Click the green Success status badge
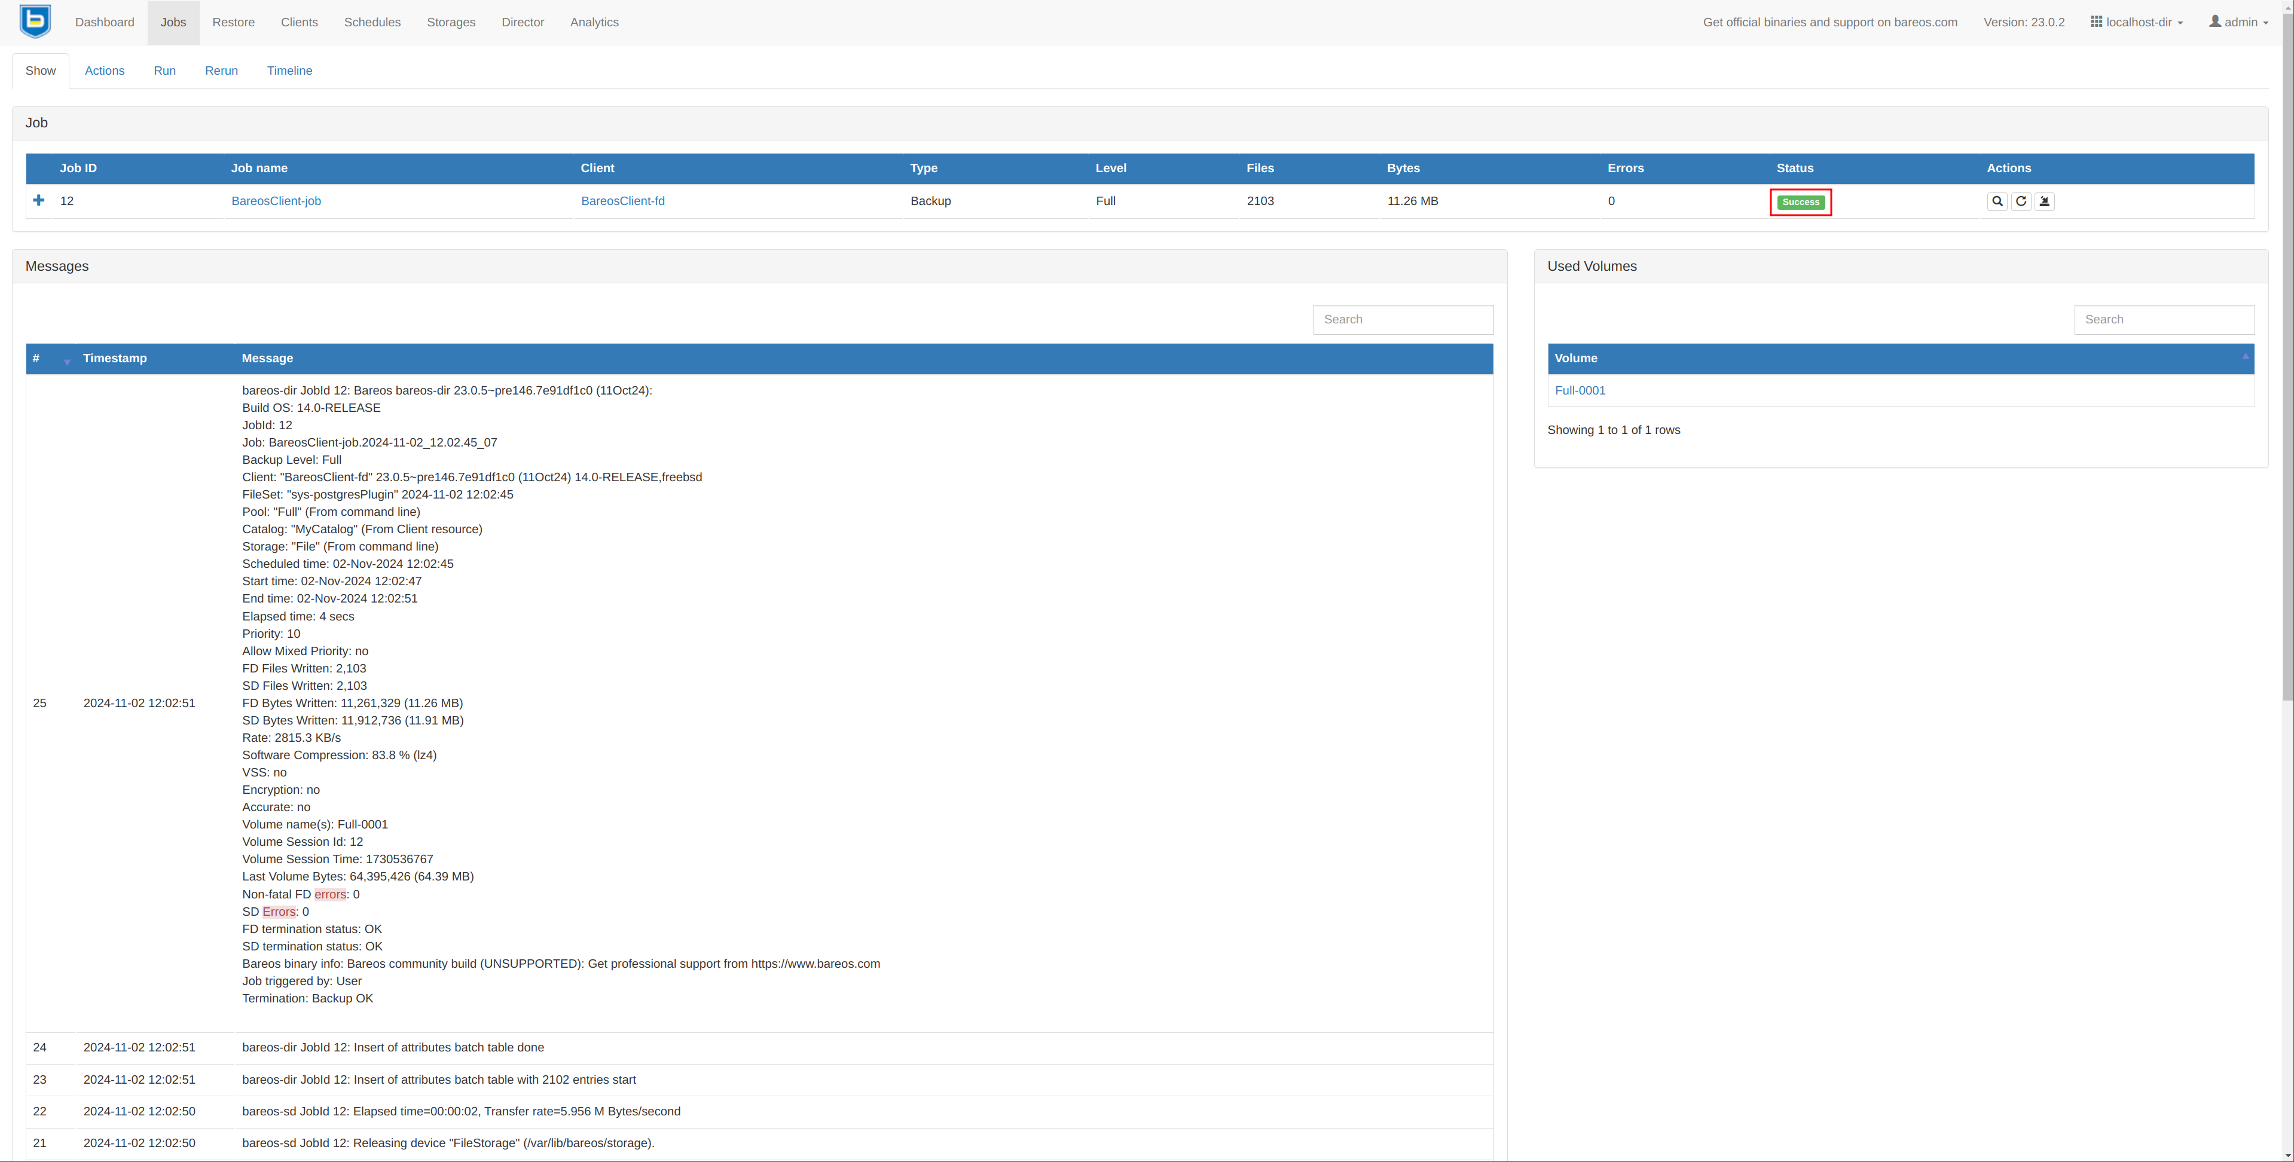 tap(1800, 202)
